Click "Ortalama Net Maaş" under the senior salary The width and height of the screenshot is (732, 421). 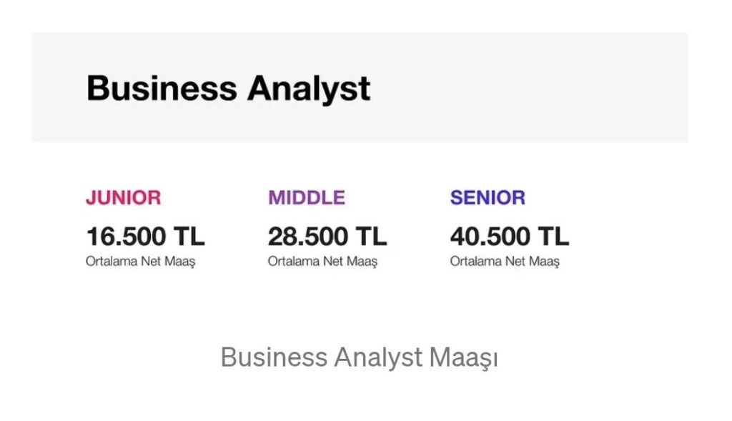pyautogui.click(x=505, y=262)
